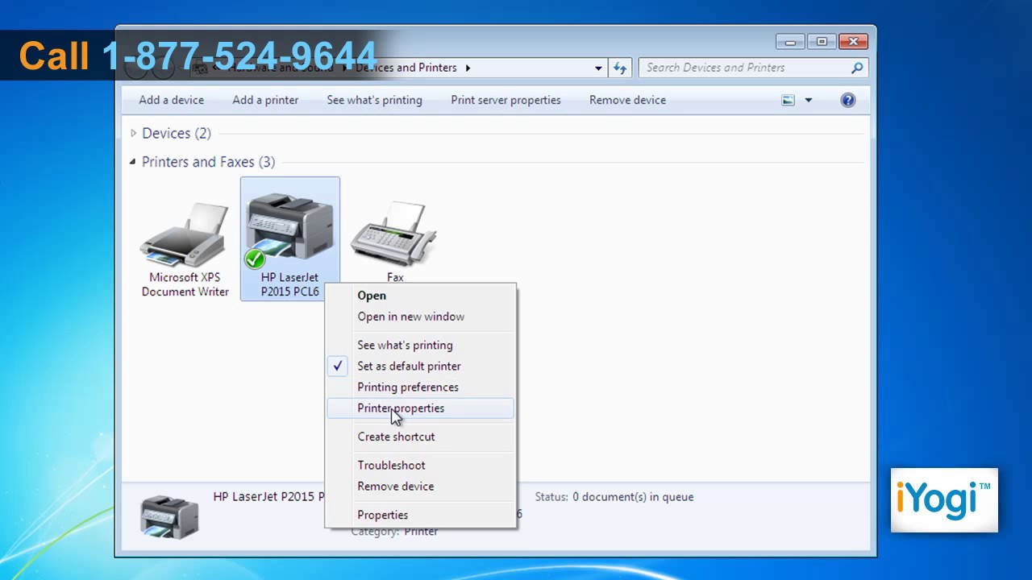Collapse the Printers and Faxes (3) group
1032x580 pixels.
[x=133, y=162]
